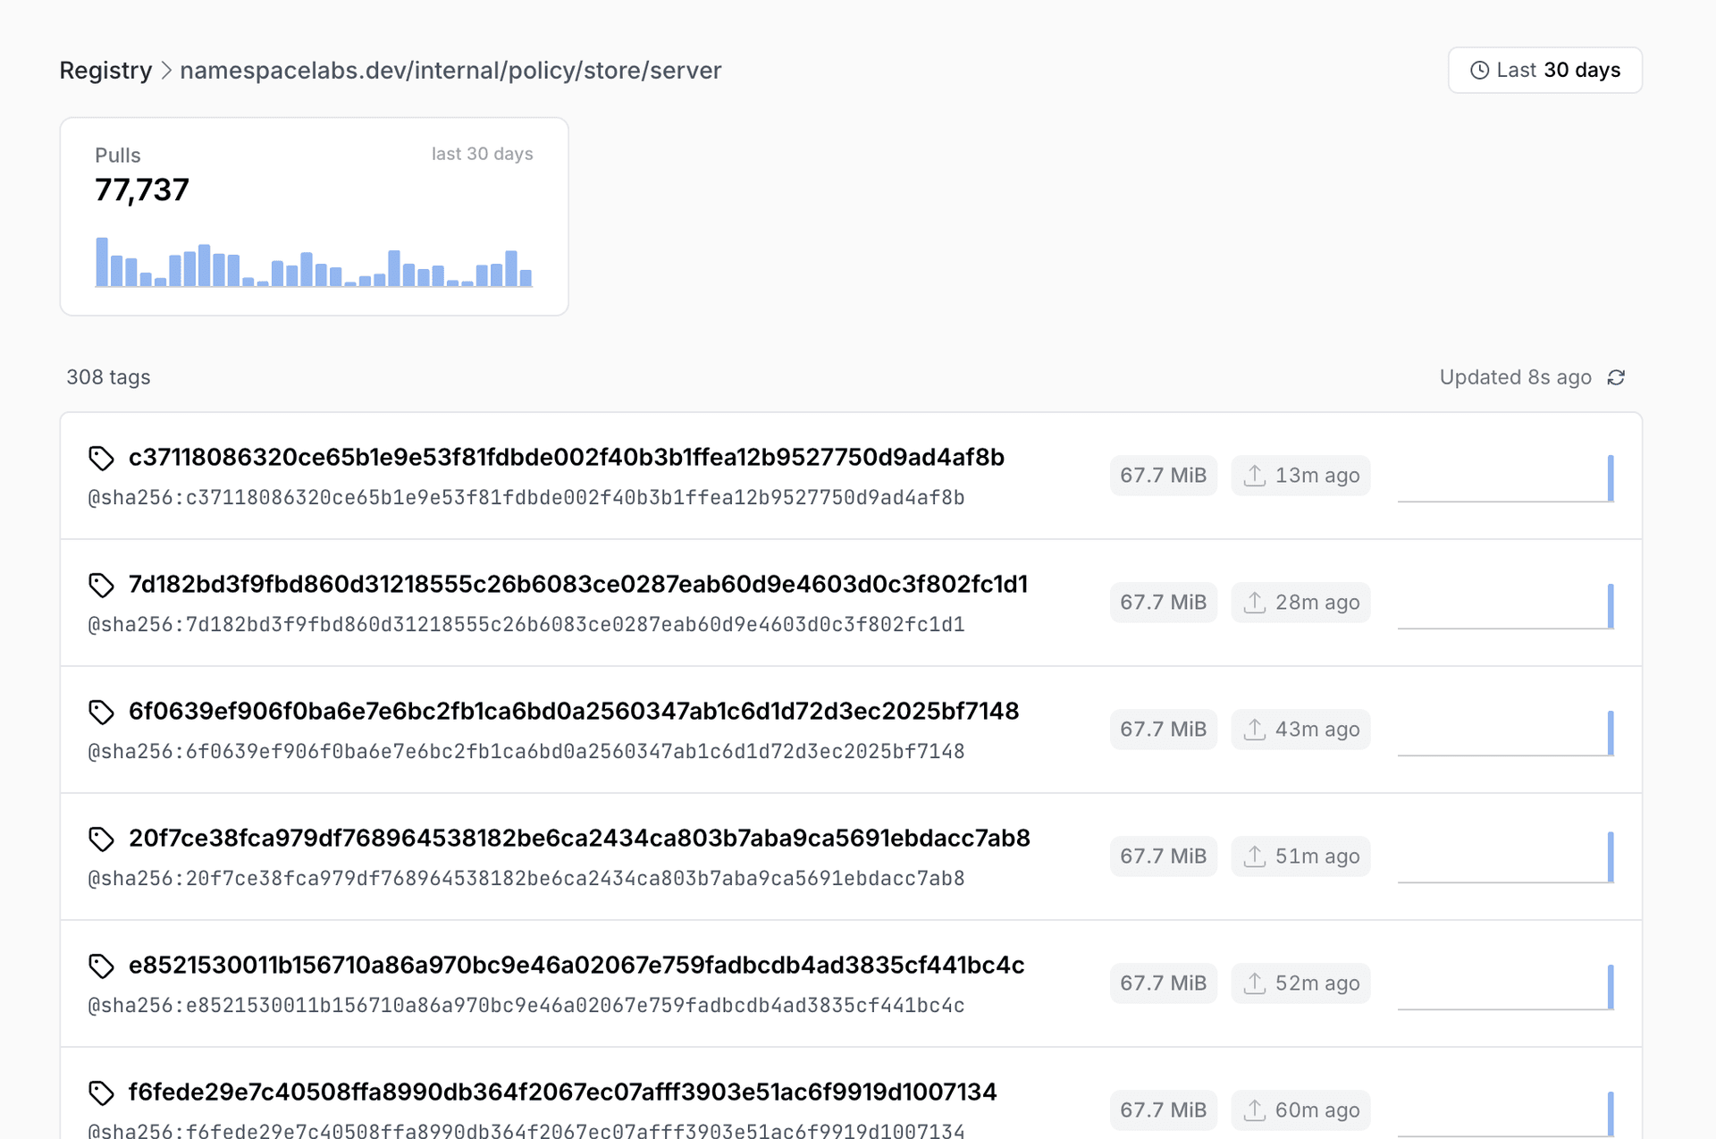Image resolution: width=1716 pixels, height=1139 pixels.
Task: Click the 67.7 MiB size badge on 51m row
Action: click(1163, 856)
